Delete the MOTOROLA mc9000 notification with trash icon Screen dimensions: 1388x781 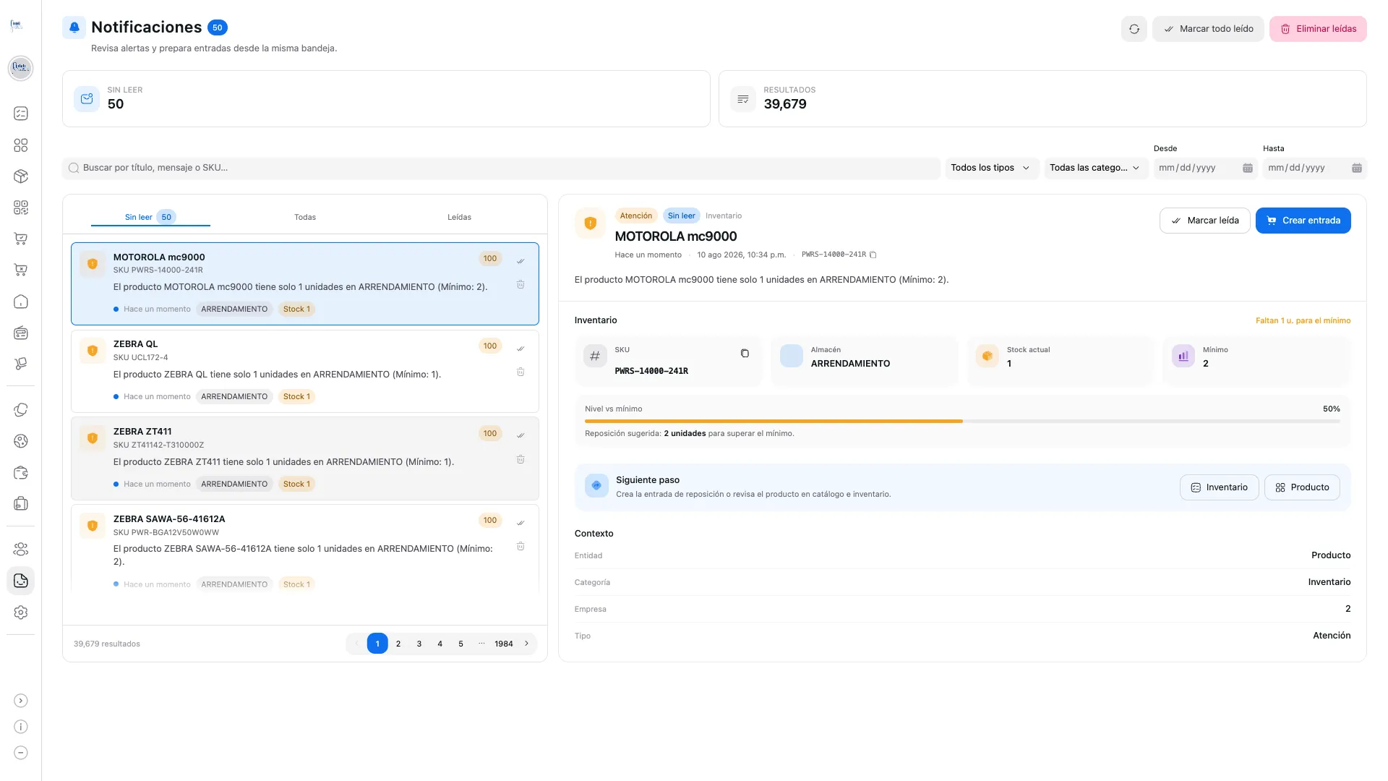(x=520, y=285)
